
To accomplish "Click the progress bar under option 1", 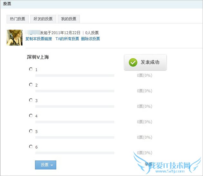I will (75, 75).
